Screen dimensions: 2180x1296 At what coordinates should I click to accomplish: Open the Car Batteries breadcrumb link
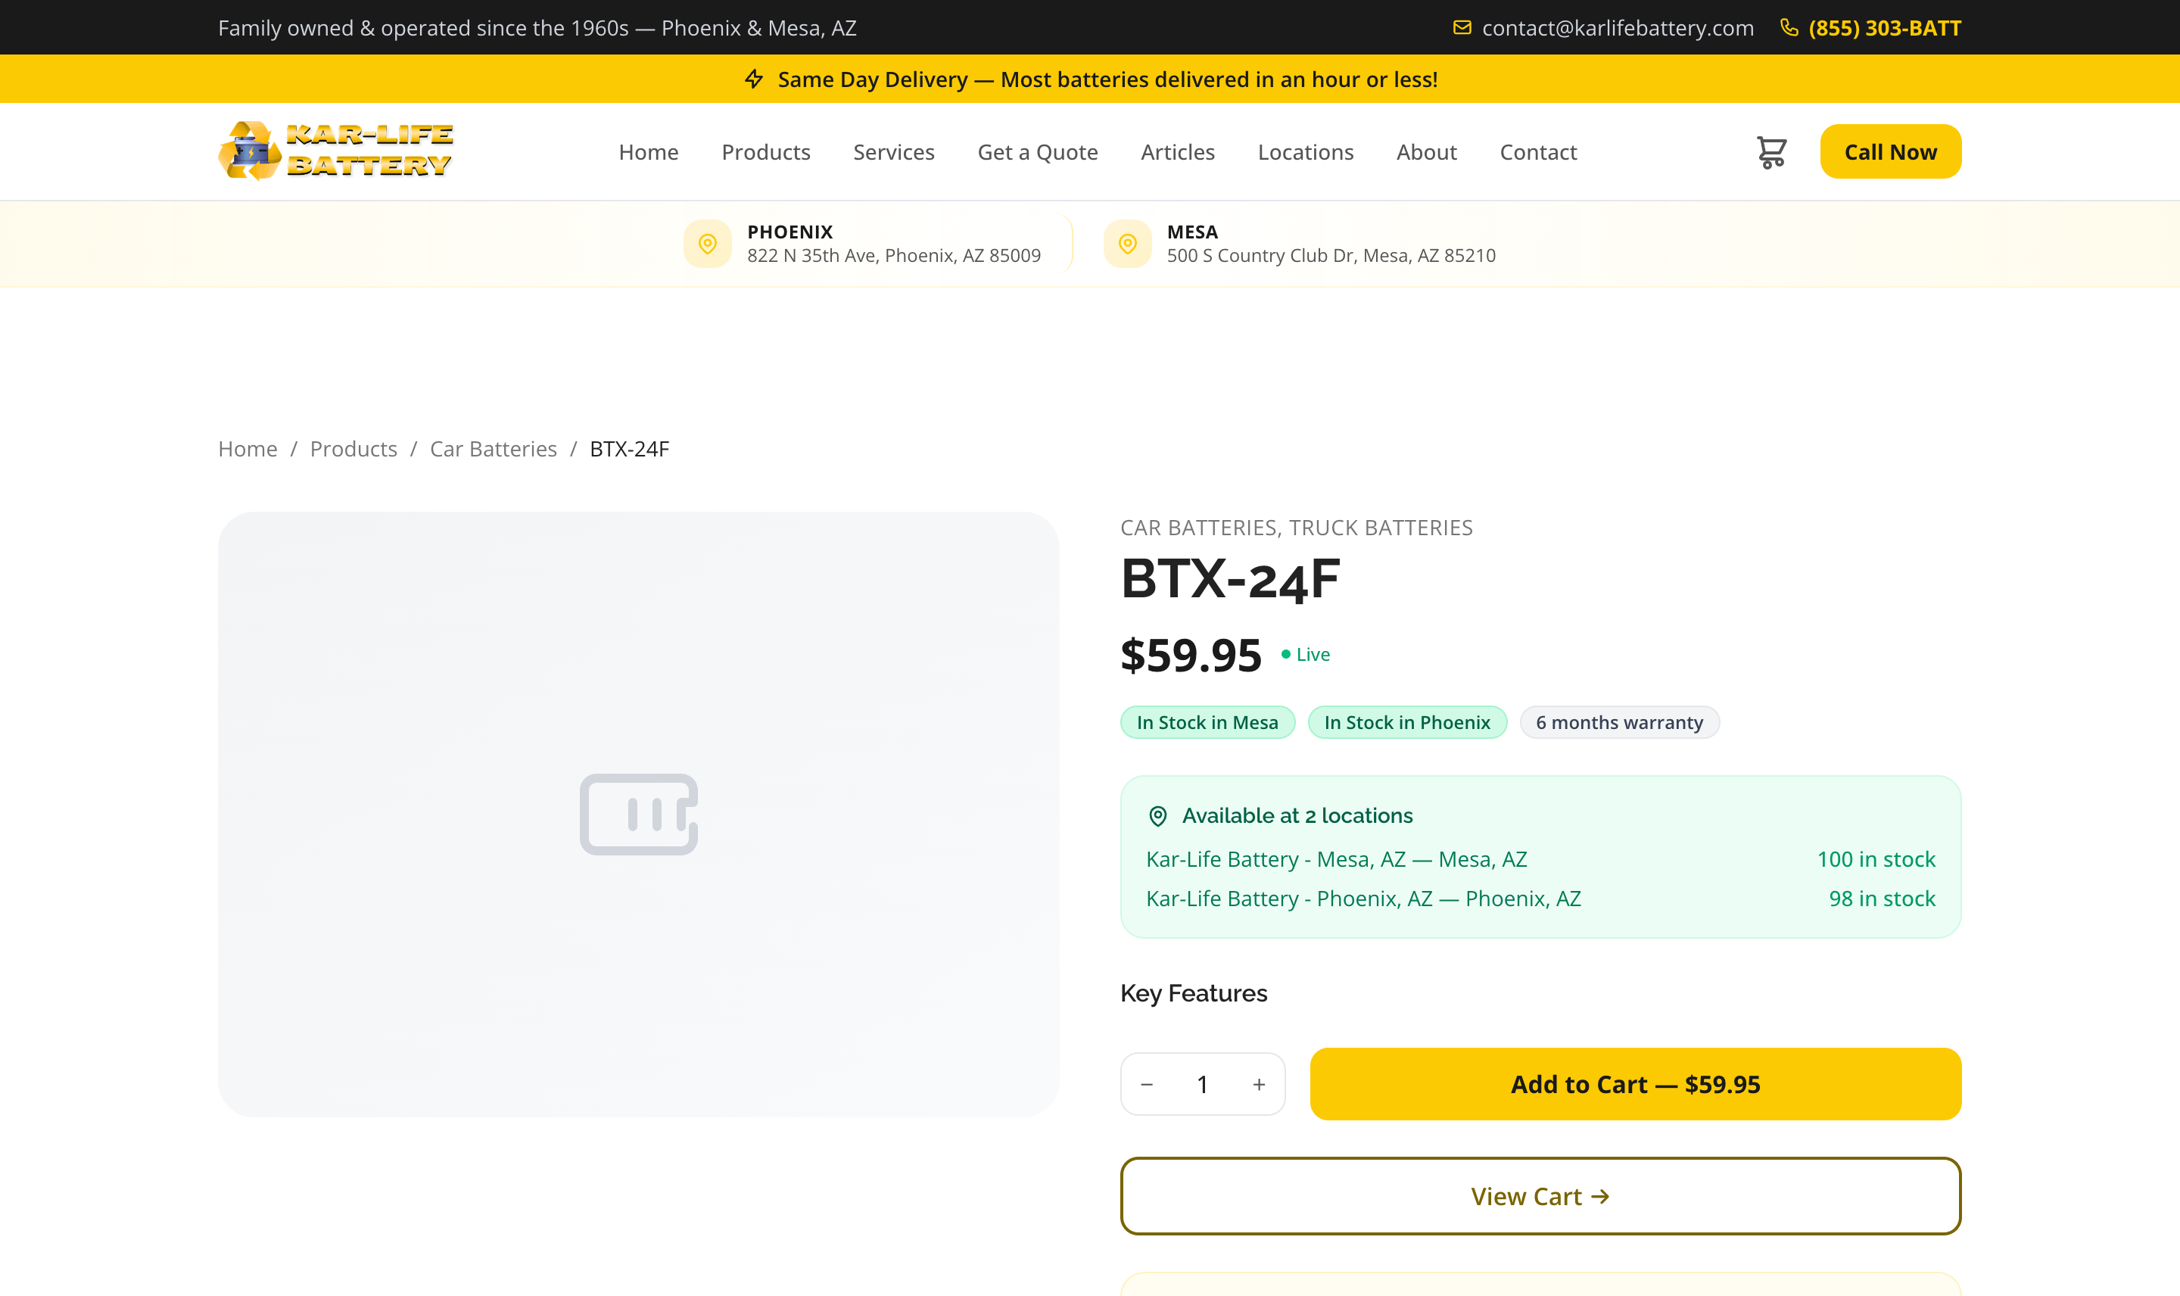pos(494,449)
